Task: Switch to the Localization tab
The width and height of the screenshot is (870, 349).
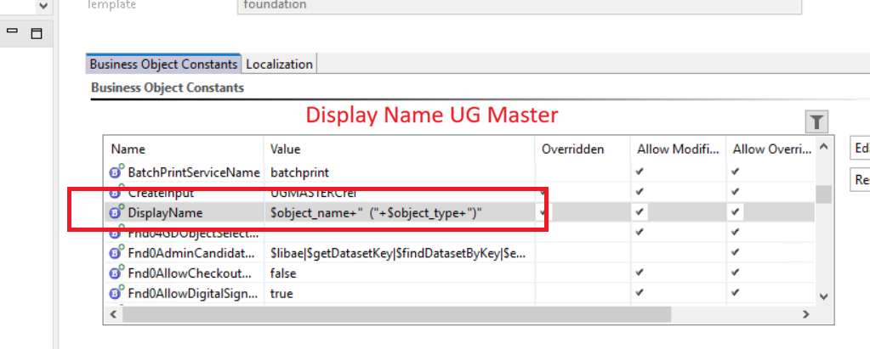Action: point(280,64)
